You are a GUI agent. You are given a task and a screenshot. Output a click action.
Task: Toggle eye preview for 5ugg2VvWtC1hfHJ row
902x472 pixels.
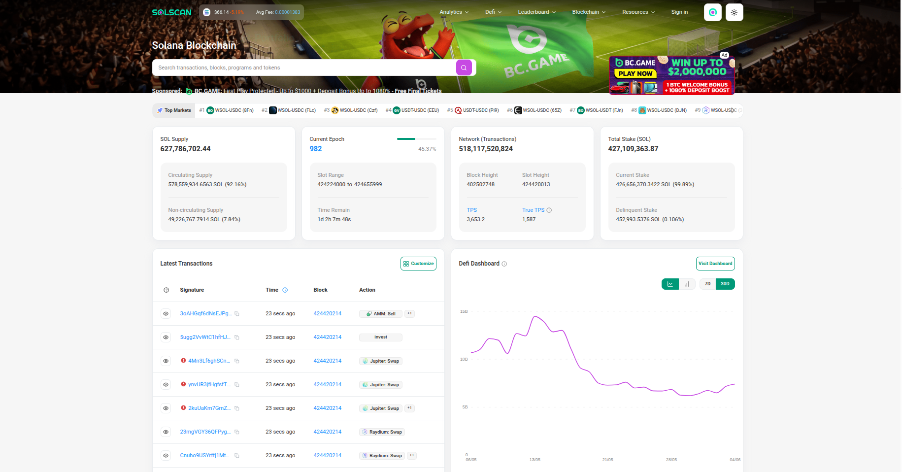[166, 337]
